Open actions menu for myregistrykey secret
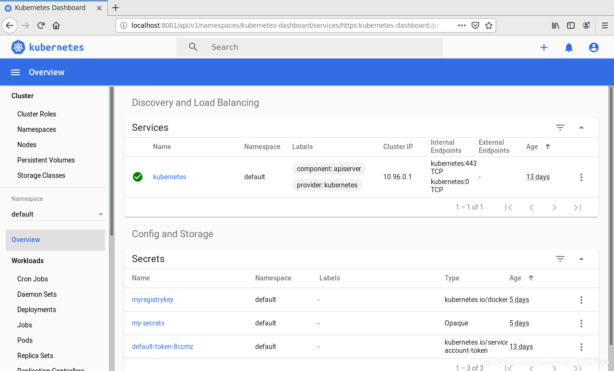 [x=581, y=300]
